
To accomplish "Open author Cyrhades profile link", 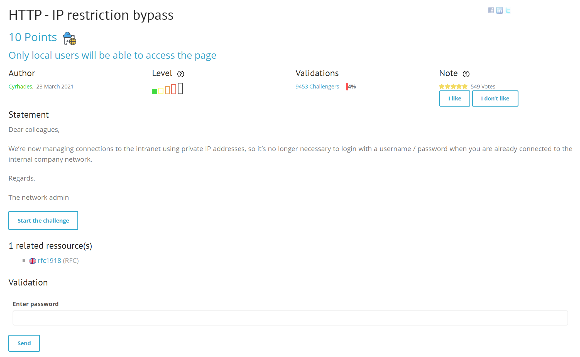I will [20, 87].
